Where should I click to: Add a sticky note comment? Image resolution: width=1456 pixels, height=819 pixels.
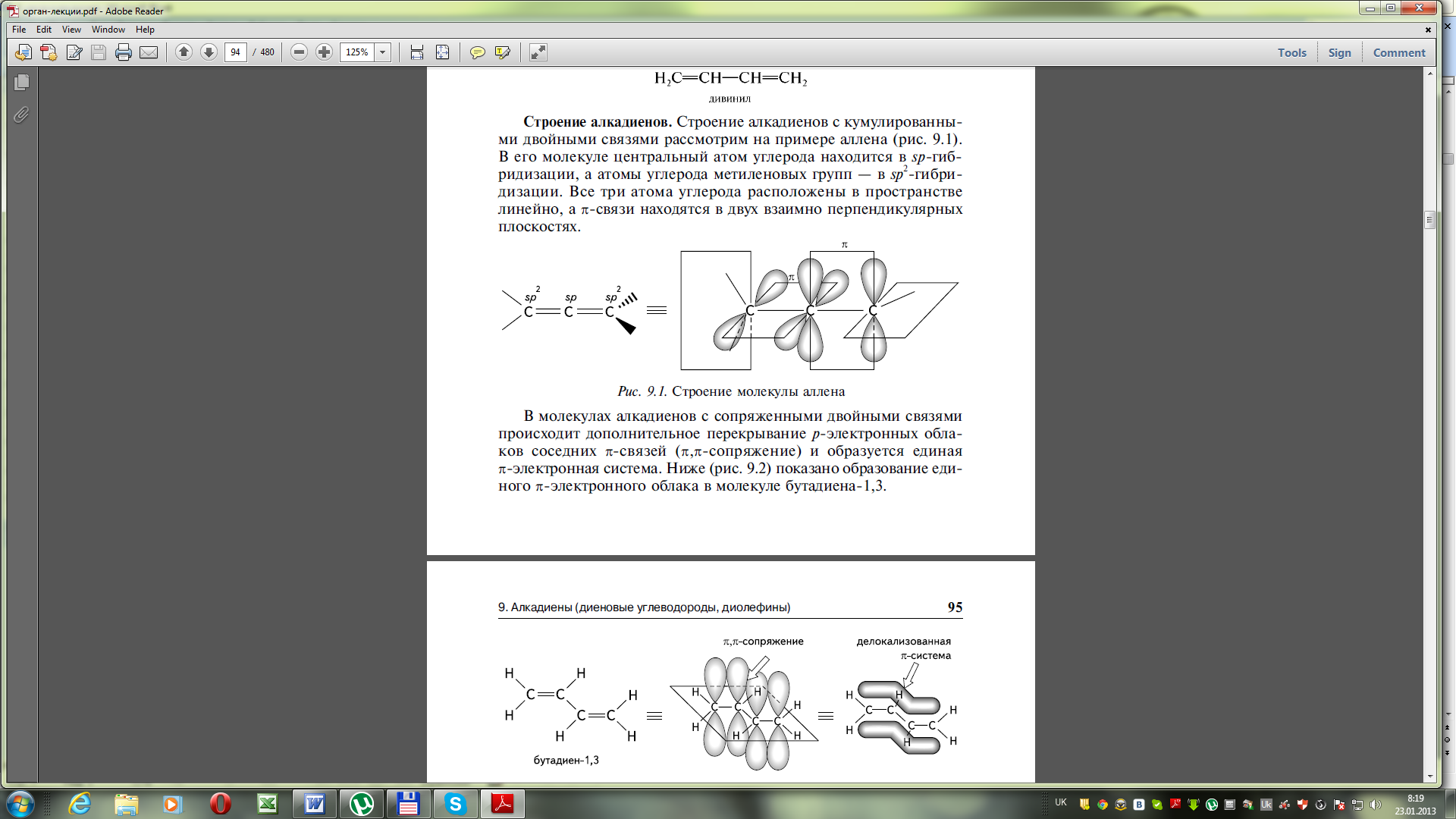coord(477,52)
